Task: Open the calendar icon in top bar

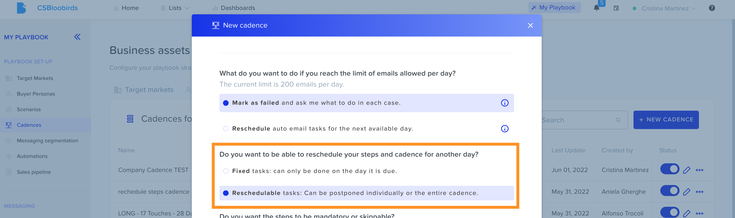Action: click(x=616, y=8)
